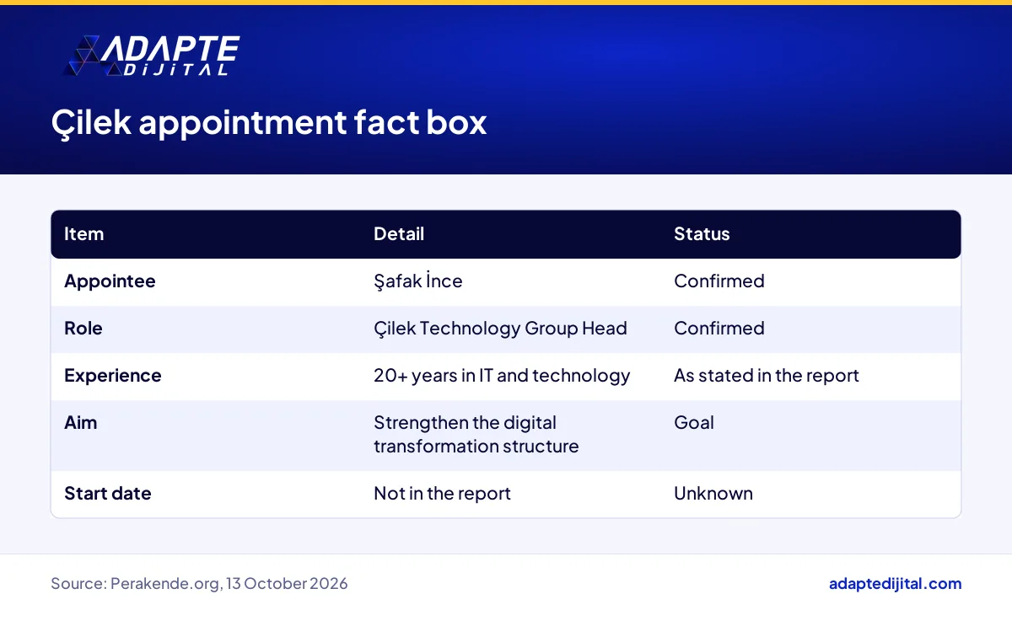Click the 'Status' column header
The height and width of the screenshot is (626, 1012).
pos(702,234)
